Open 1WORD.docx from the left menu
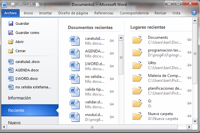The width and height of the screenshot is (200, 133). click(x=23, y=79)
